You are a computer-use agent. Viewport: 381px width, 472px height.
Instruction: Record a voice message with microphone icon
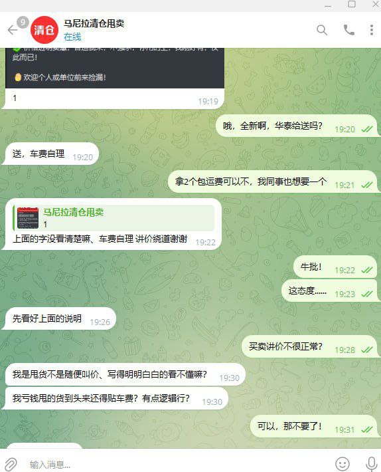pyautogui.click(x=372, y=464)
